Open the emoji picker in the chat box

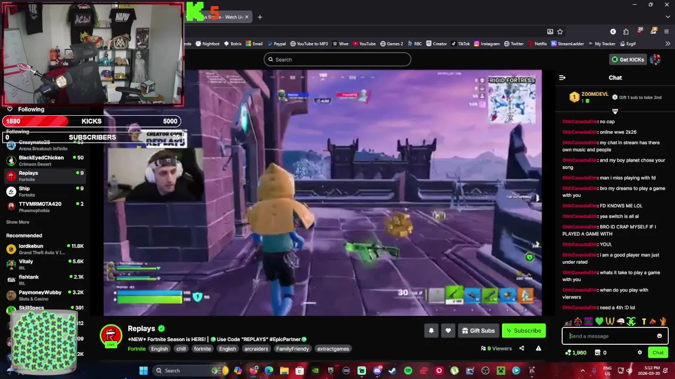pyautogui.click(x=659, y=336)
